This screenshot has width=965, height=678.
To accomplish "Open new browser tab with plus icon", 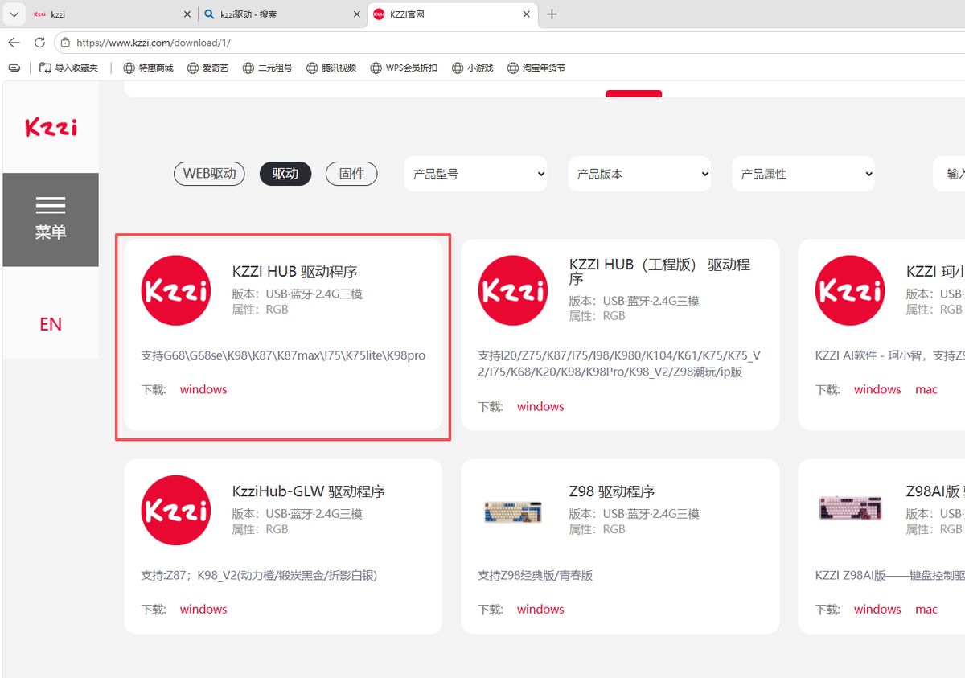I will (552, 14).
